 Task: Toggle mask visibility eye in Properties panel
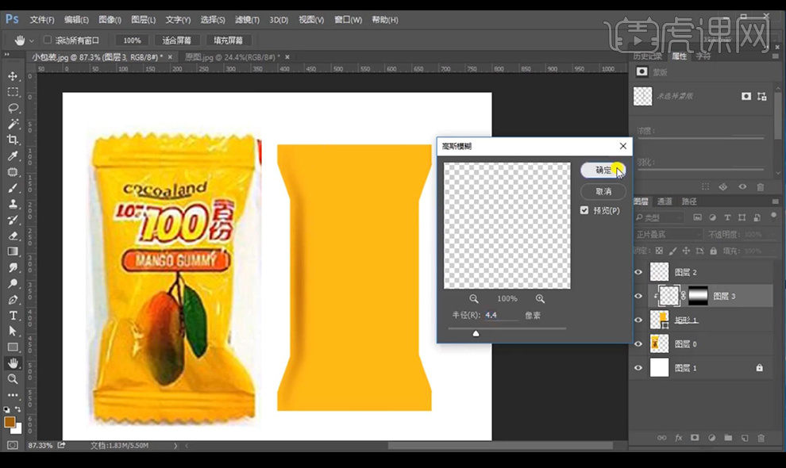coord(742,187)
